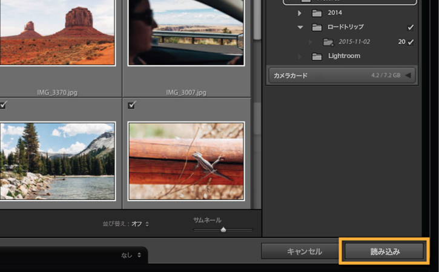Uncheck the 2015-11-02 folder checkbox
439x272 pixels.
(411, 42)
